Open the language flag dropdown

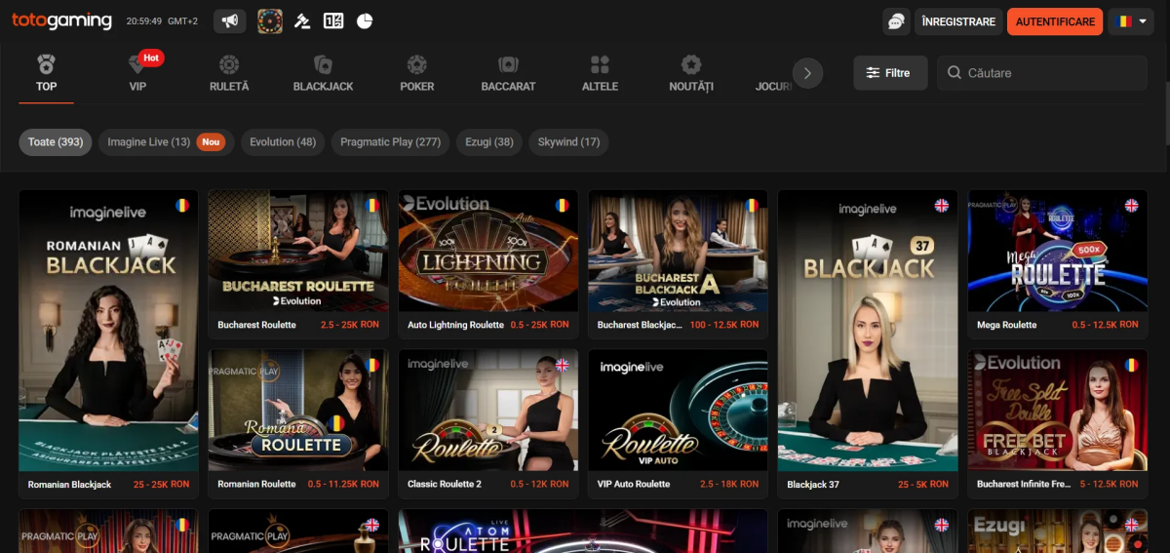coord(1131,21)
